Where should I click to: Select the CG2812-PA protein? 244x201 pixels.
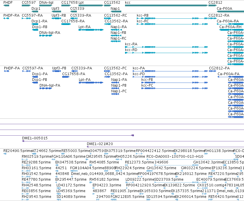[212, 71]
